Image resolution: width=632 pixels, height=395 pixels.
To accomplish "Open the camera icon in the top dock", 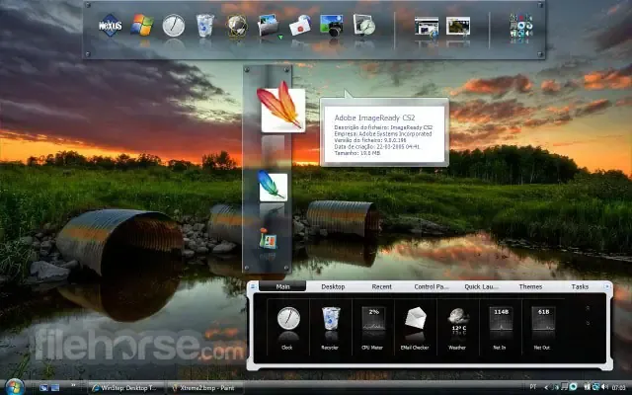I will [x=332, y=25].
